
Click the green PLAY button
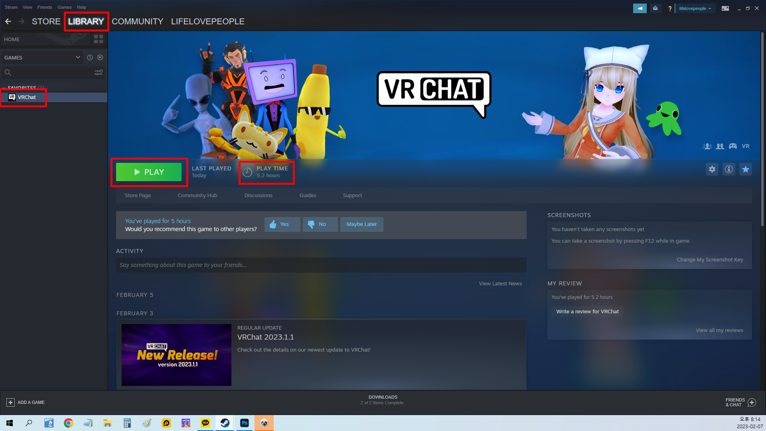149,172
